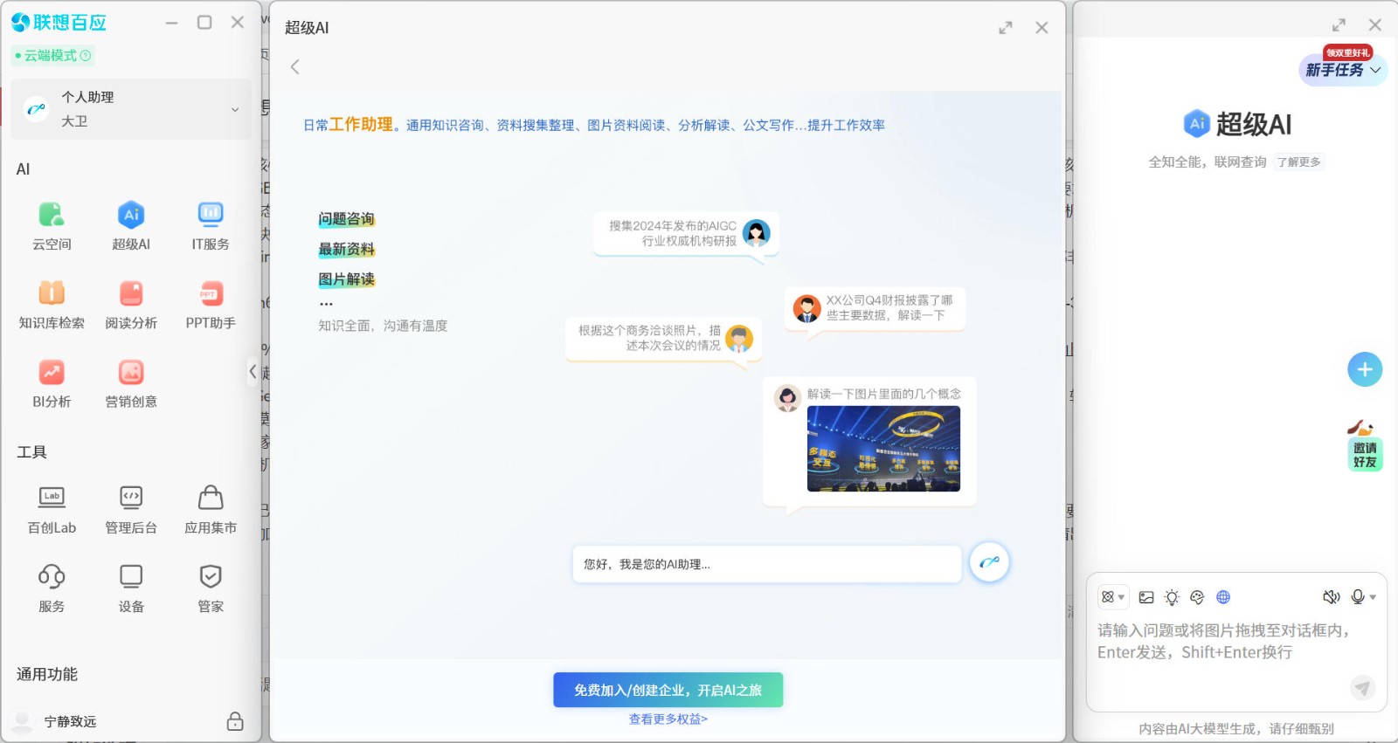Toggle the web search globe icon
The width and height of the screenshot is (1398, 743).
pyautogui.click(x=1223, y=597)
